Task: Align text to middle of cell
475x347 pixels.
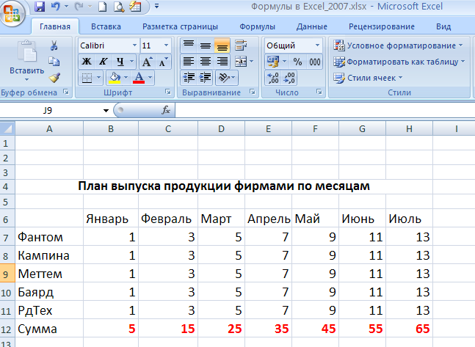Action: [206, 45]
